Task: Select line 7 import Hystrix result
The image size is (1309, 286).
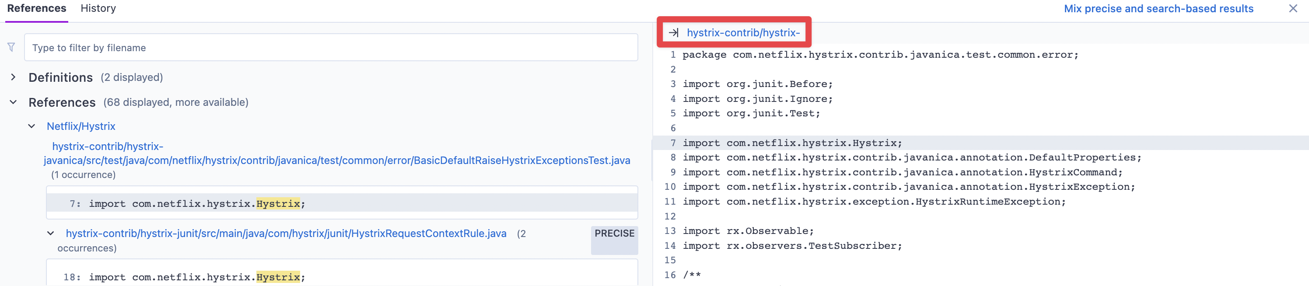Action: [342, 203]
